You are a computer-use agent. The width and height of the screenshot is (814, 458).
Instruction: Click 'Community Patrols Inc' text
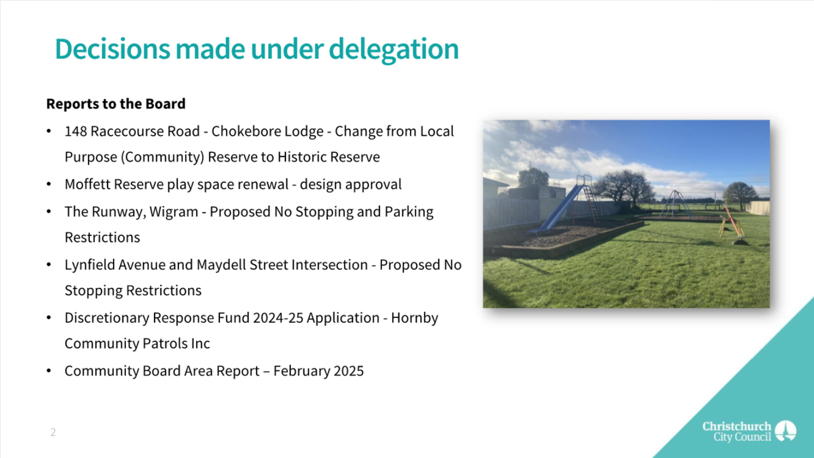click(x=137, y=343)
